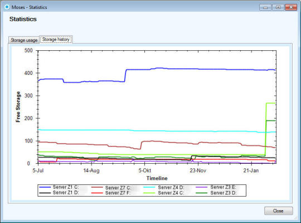Click the Server Z4 D: cyan legend swatch
Image resolution: width=301 pixels, height=223 pixels.
(x=149, y=187)
